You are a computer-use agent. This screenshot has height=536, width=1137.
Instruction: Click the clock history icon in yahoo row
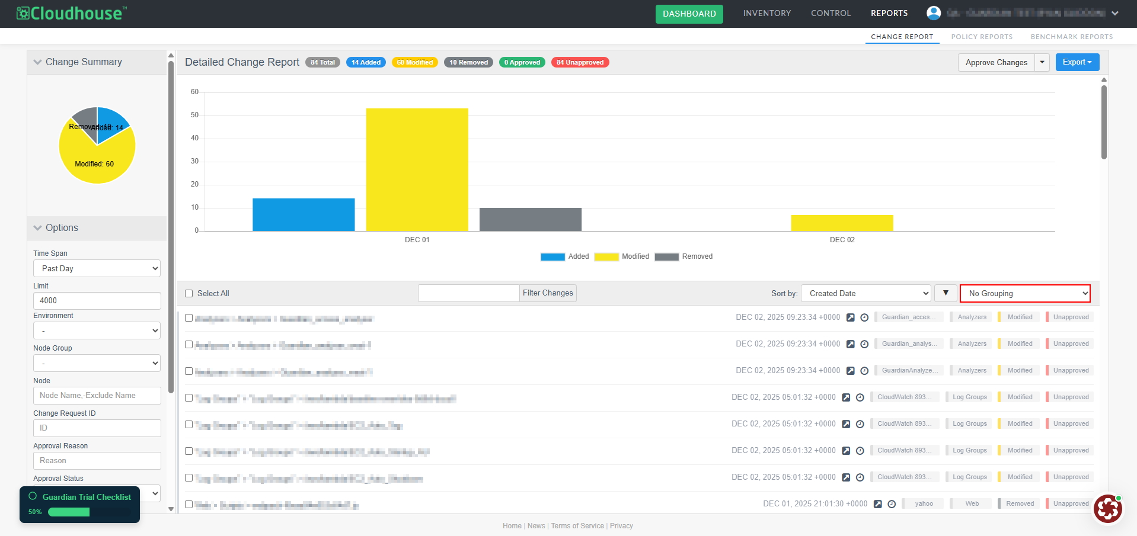pyautogui.click(x=892, y=504)
